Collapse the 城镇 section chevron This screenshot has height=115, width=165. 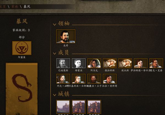point(54,95)
